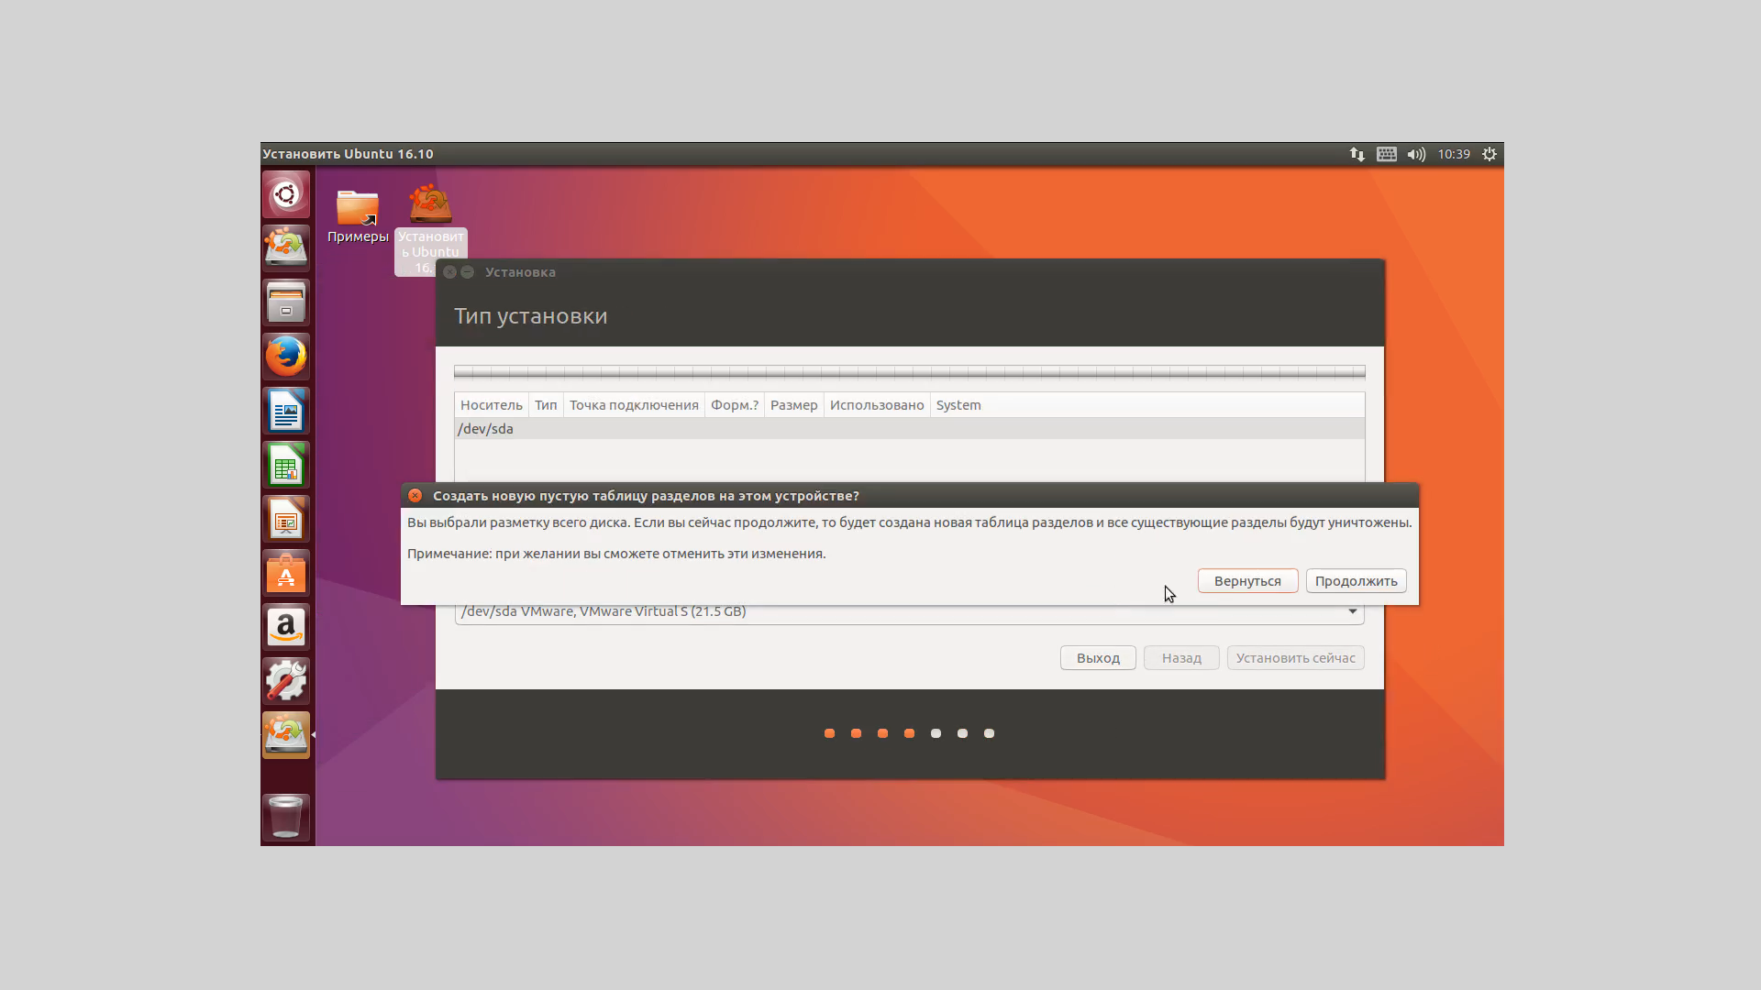Screen dimensions: 1761x990
Task: Launch Firefox from the dock
Action: [286, 357]
